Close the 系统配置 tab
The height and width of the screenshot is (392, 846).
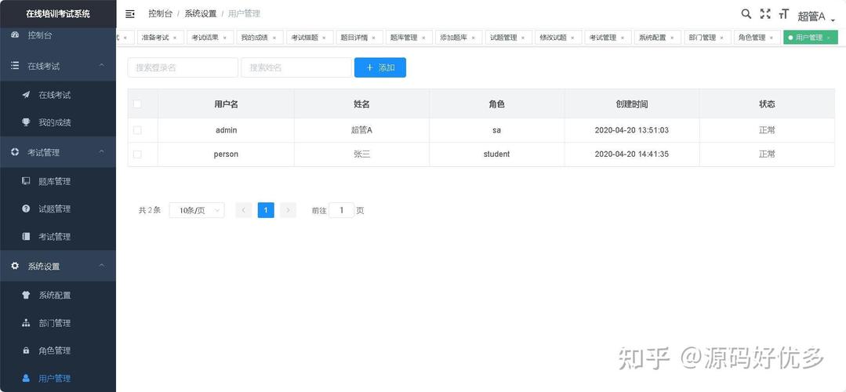coord(672,38)
